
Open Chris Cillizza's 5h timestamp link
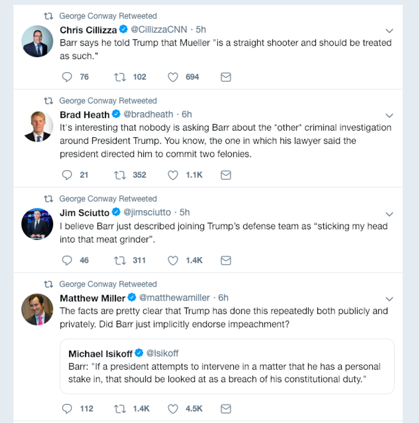201,30
